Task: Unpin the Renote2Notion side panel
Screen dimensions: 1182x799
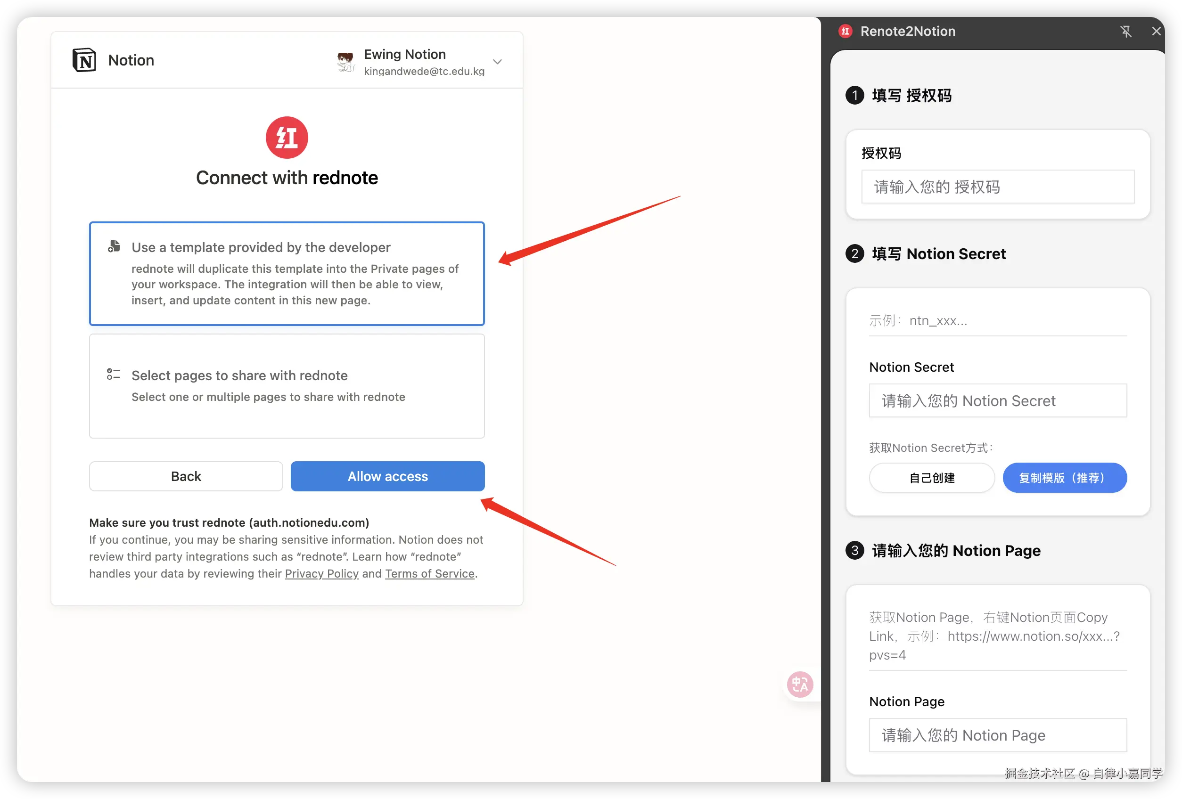Action: click(x=1126, y=32)
